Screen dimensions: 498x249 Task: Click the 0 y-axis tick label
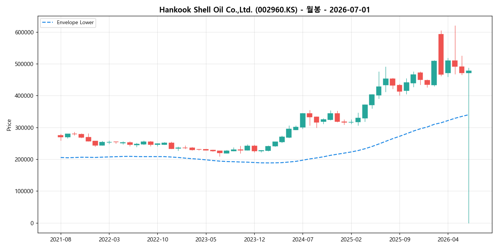[x=32, y=223]
